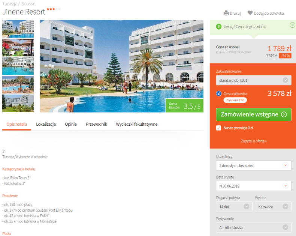Expand the Uczestnicy dropdown

point(254,165)
